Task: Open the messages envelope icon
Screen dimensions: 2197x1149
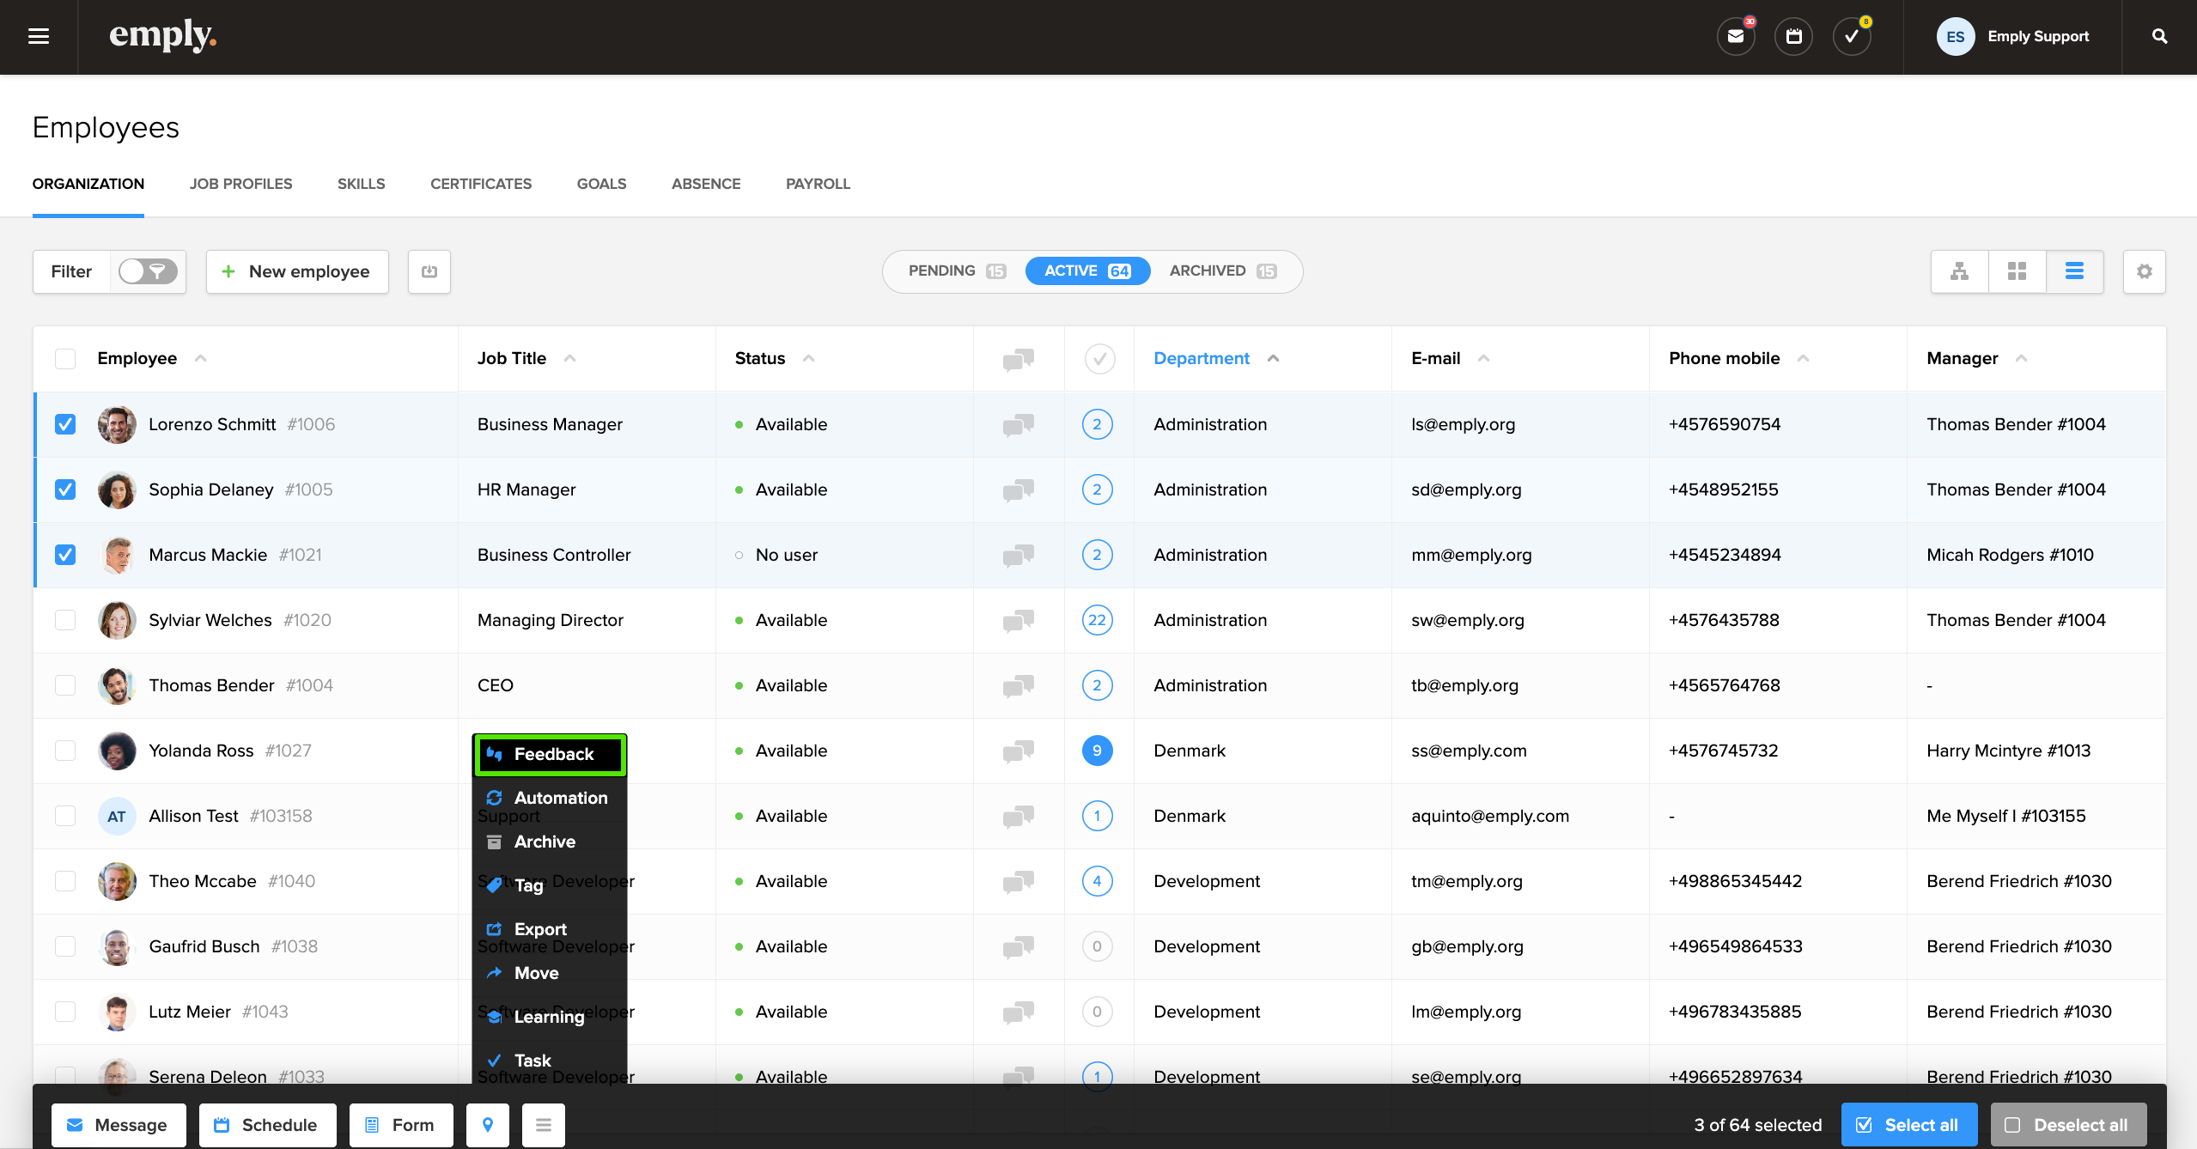Action: point(1736,36)
